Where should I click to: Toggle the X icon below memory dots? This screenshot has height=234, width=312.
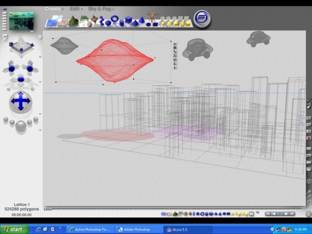(x=5, y=37)
